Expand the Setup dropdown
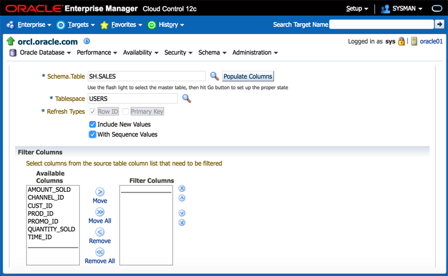Viewport: 448px width, 276px height. [x=357, y=9]
